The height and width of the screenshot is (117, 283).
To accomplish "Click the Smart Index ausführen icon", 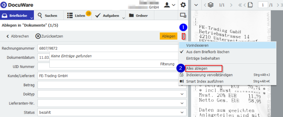I will coord(181,81).
